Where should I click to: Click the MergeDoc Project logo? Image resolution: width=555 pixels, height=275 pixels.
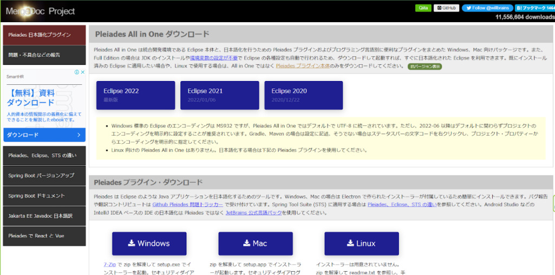tap(40, 11)
